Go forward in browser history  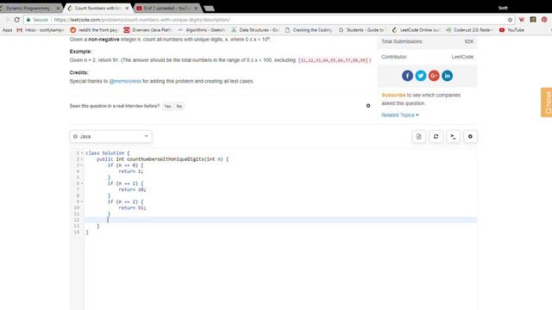click(7, 20)
